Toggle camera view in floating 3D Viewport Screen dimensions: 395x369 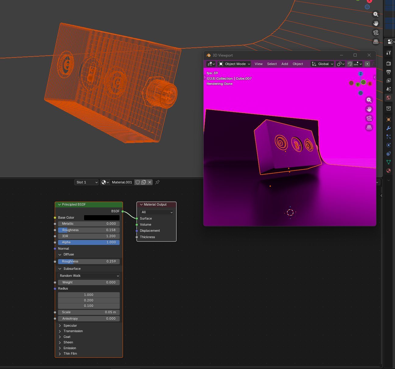pos(369,118)
